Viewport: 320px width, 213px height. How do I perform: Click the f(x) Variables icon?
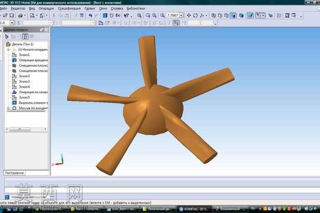click(x=118, y=15)
